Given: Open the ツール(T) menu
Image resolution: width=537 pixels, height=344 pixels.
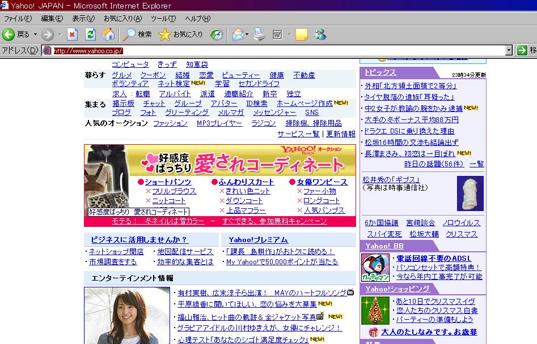Looking at the screenshot, I should point(163,19).
